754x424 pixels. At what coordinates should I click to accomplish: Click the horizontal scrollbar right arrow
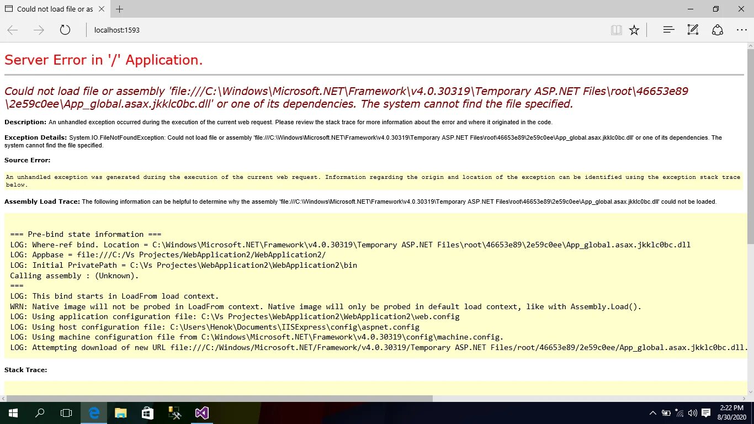[x=743, y=398]
